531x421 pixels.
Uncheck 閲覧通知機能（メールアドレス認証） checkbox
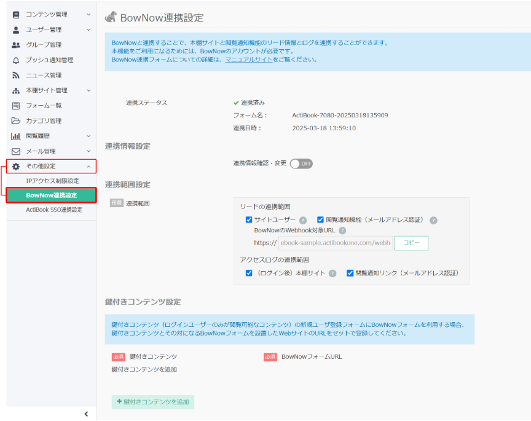[320, 220]
